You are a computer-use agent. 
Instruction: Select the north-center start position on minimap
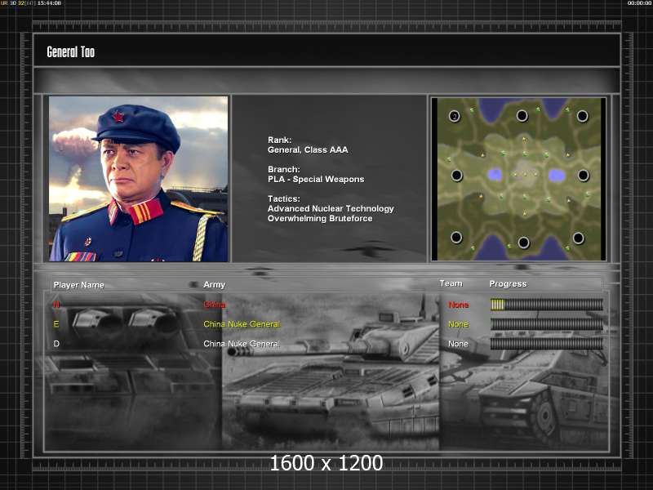[522, 116]
